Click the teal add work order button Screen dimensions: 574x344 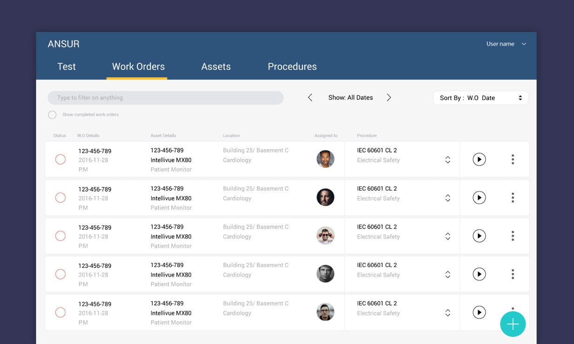click(x=513, y=324)
